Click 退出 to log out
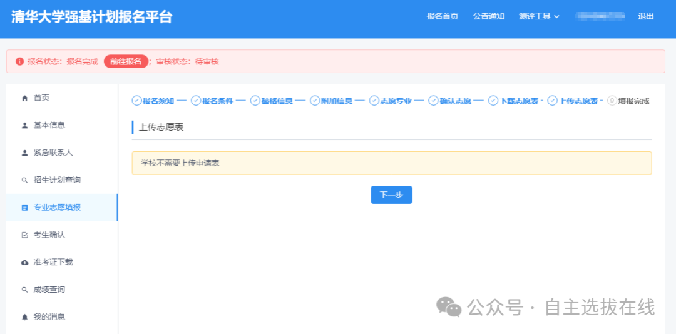Viewport: 676px width, 334px height. click(646, 16)
